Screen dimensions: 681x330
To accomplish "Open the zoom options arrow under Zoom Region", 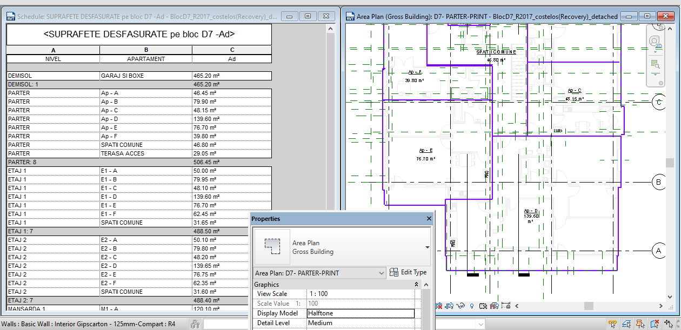I will tap(655, 75).
